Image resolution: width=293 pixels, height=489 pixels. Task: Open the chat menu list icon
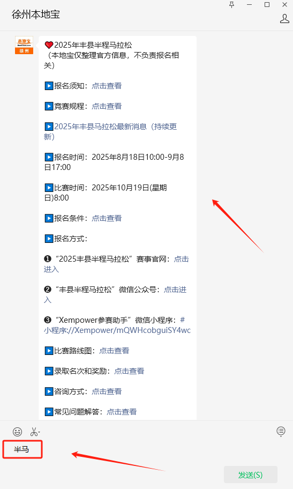[x=281, y=431]
